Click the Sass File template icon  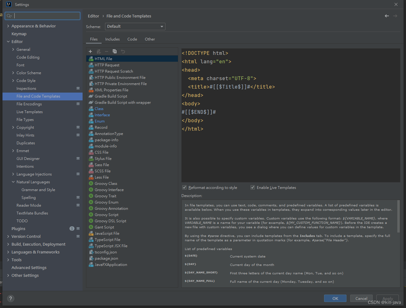point(91,165)
